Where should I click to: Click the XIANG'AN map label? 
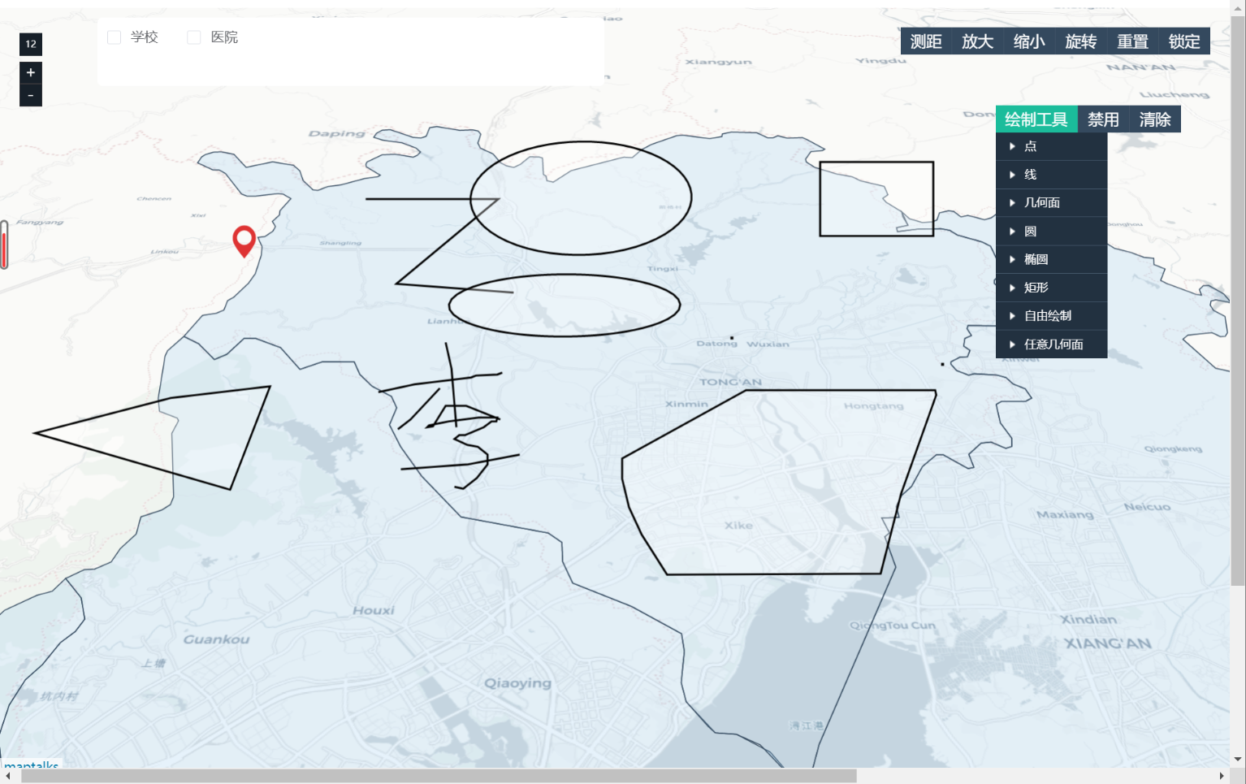click(1108, 643)
